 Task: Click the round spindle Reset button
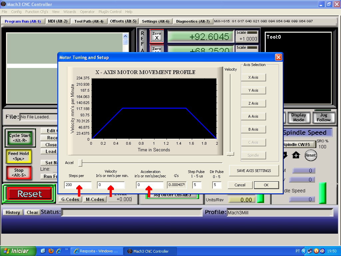coord(310,155)
